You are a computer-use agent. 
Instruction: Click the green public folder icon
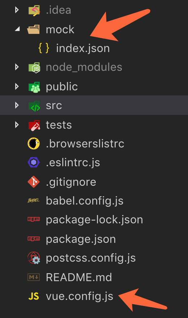point(34,87)
